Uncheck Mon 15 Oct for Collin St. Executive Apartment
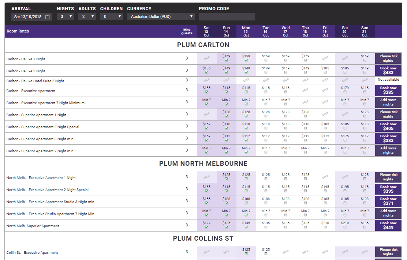Viewport: 407px width, 260px height. click(x=246, y=254)
